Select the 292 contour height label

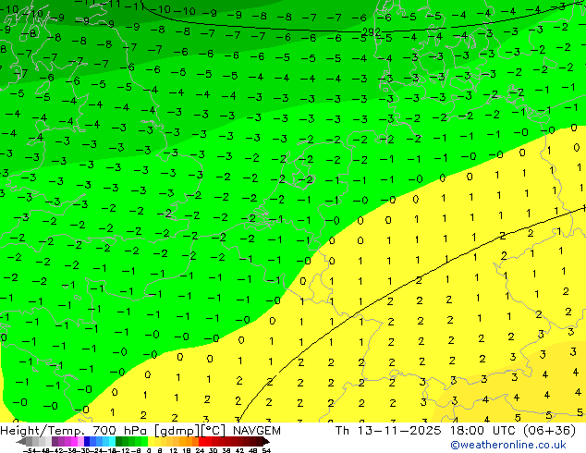(372, 32)
